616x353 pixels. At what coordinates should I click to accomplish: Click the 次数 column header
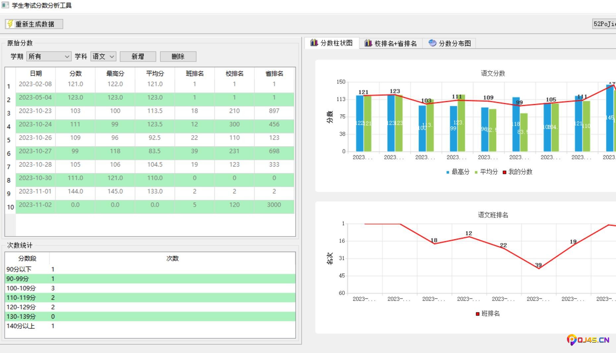pyautogui.click(x=172, y=258)
